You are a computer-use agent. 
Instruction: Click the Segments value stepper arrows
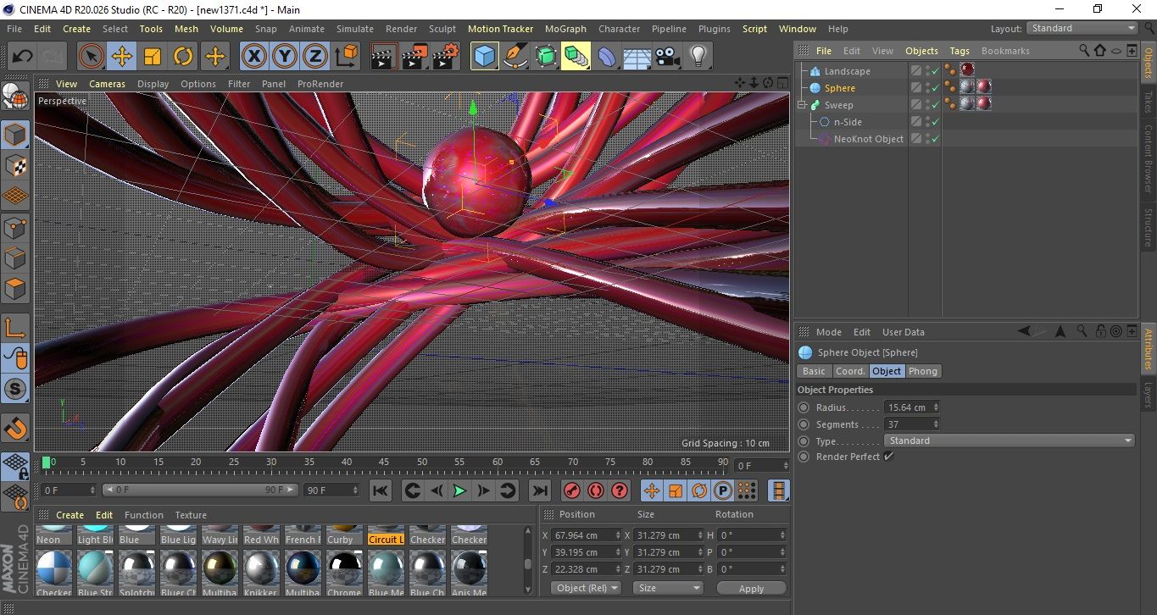click(936, 424)
